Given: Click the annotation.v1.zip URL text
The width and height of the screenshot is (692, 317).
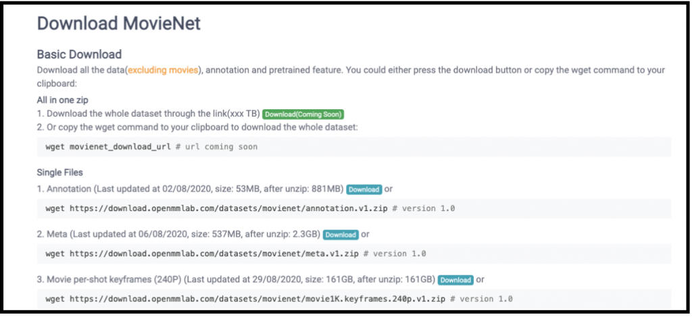Looking at the screenshot, I should [x=228, y=208].
